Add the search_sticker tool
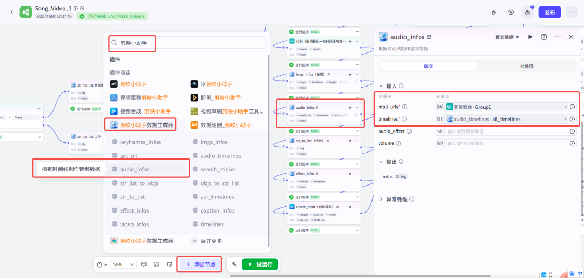This screenshot has width=584, height=278. 218,169
